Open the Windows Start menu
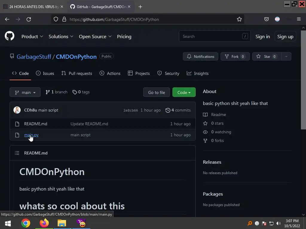Image resolution: width=306 pixels, height=229 pixels. [x=8, y=223]
